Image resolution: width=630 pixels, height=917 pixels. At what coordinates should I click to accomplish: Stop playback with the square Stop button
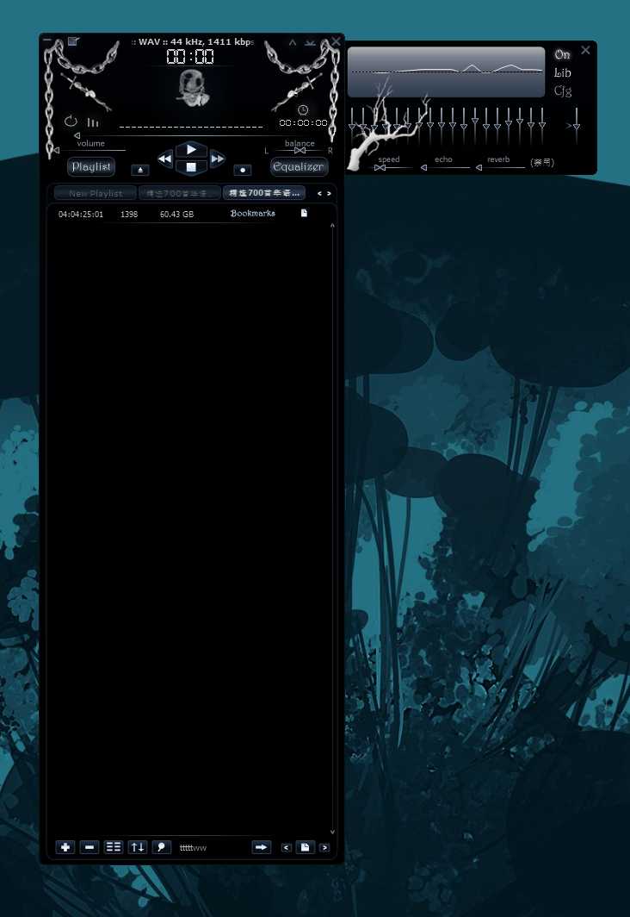point(191,167)
